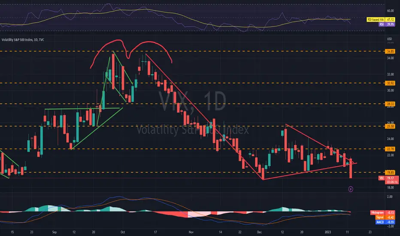Click the 22 date label on time axis
The image size is (400, 236).
(240, 232)
